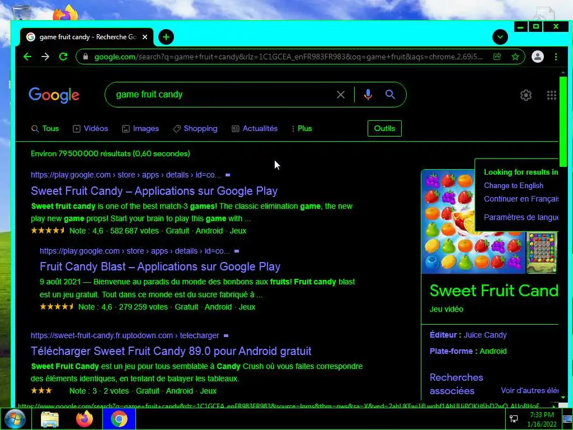Image resolution: width=573 pixels, height=430 pixels.
Task: Click 'Change to English' link
Action: (x=514, y=186)
